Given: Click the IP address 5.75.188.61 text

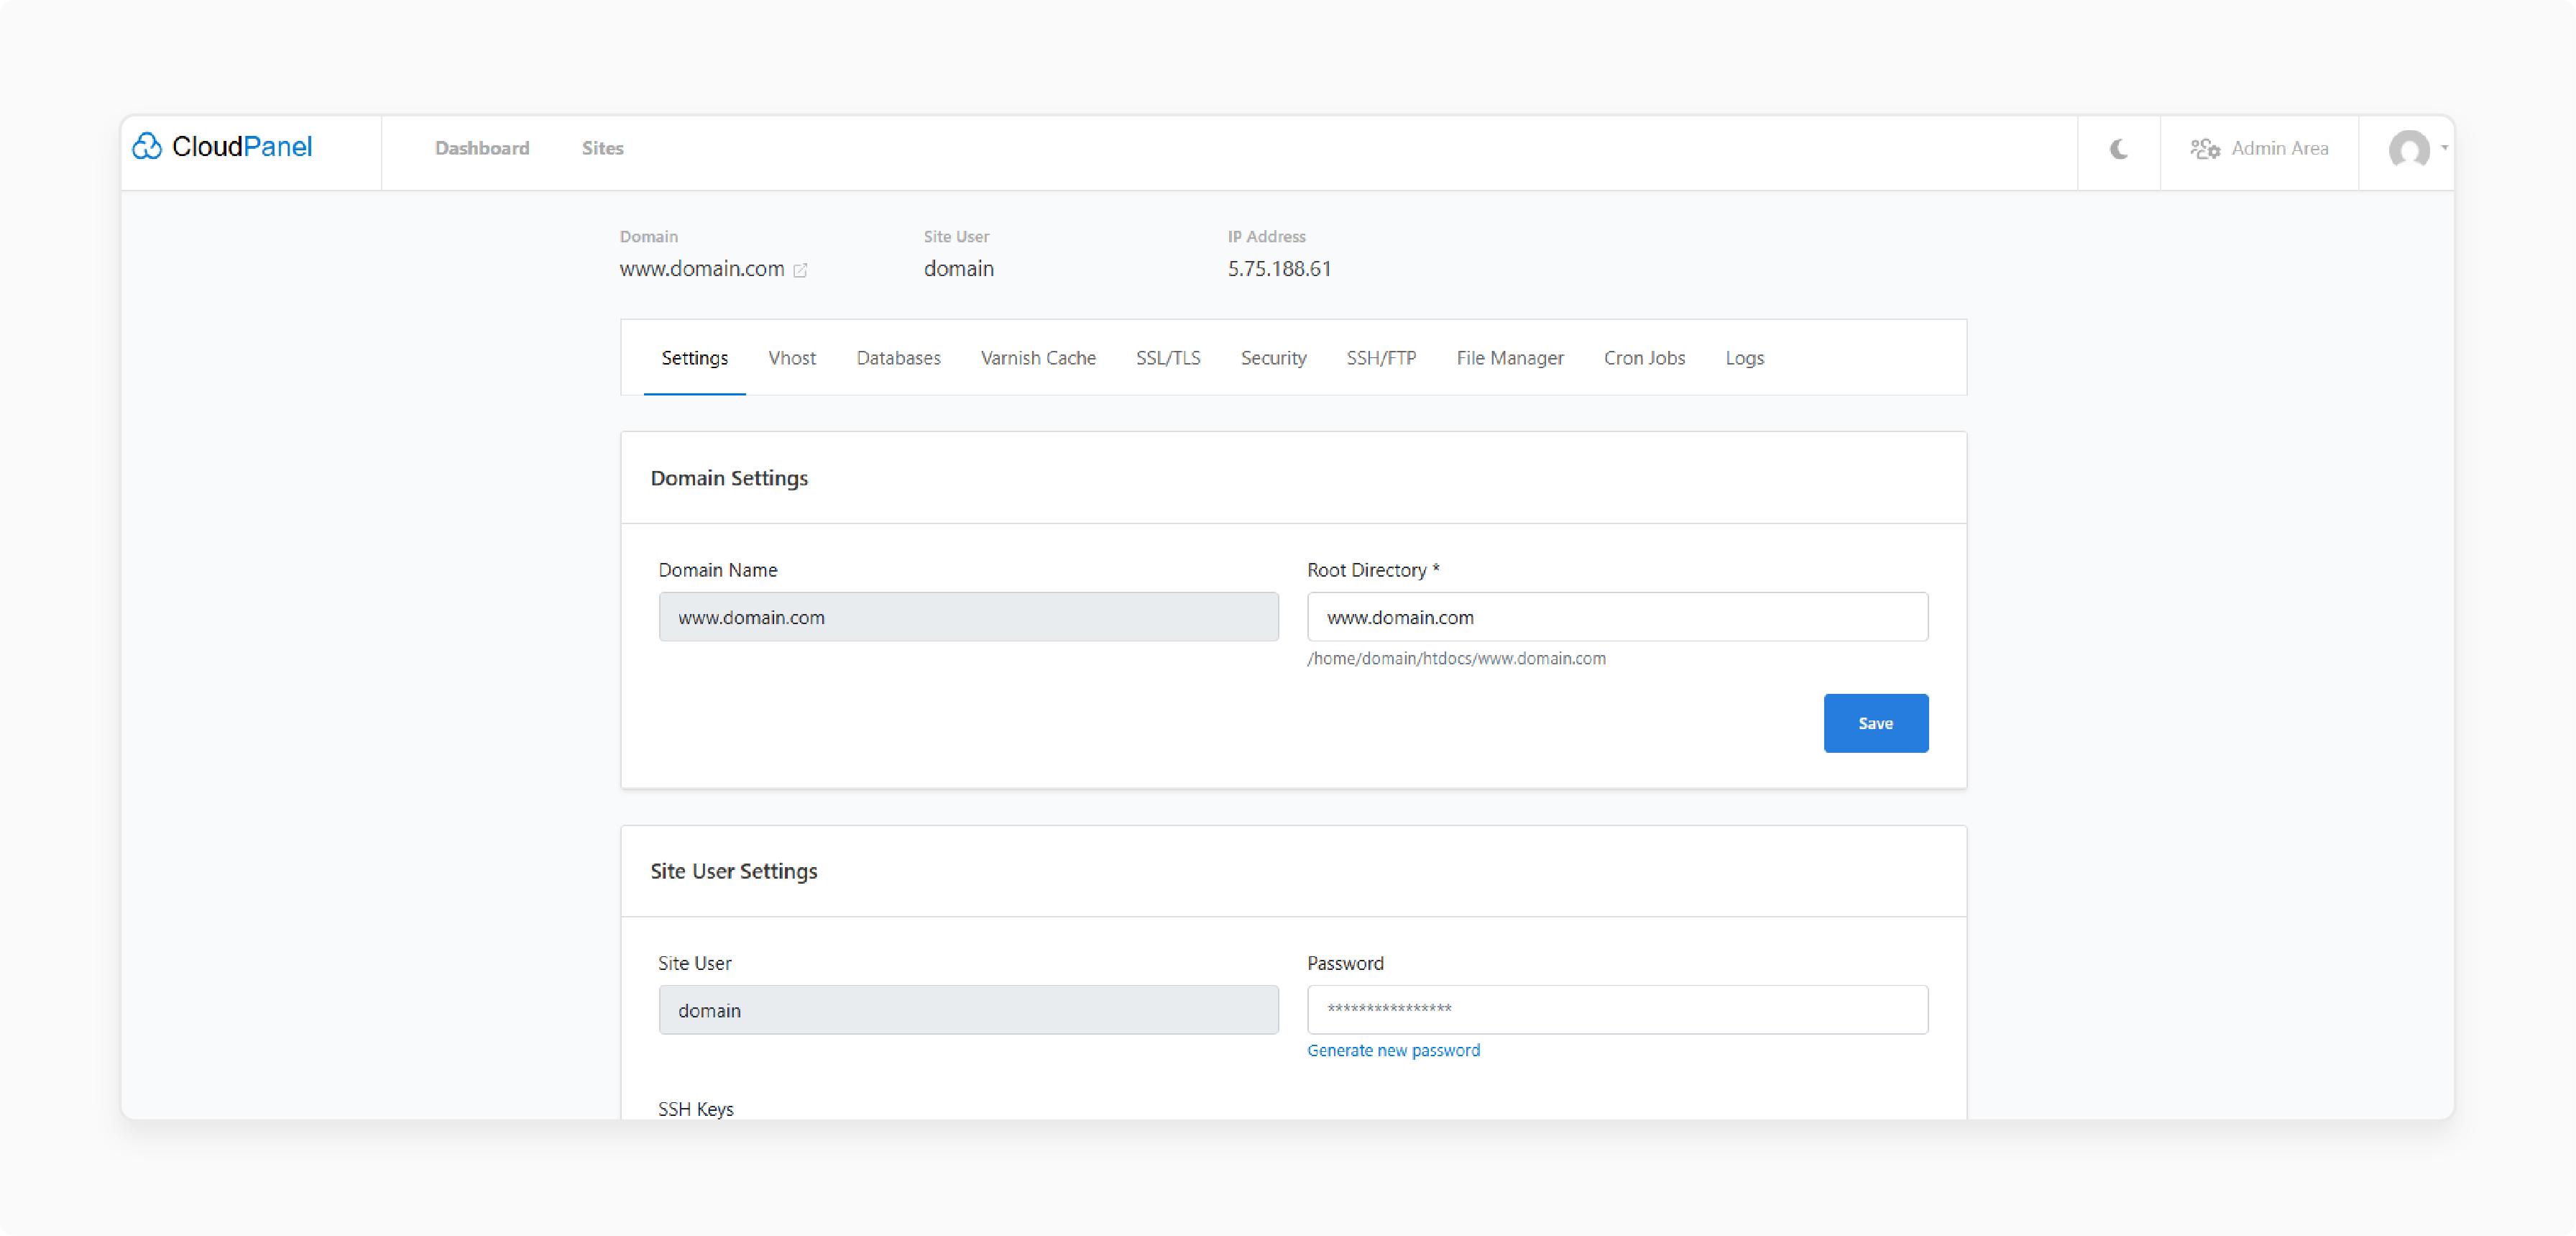Looking at the screenshot, I should click(x=1279, y=269).
